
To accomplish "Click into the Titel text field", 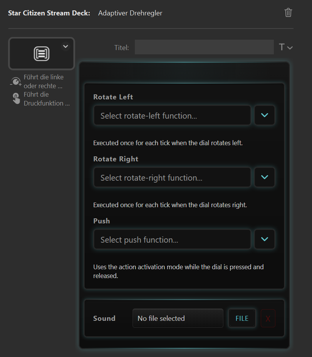I will (204, 47).
